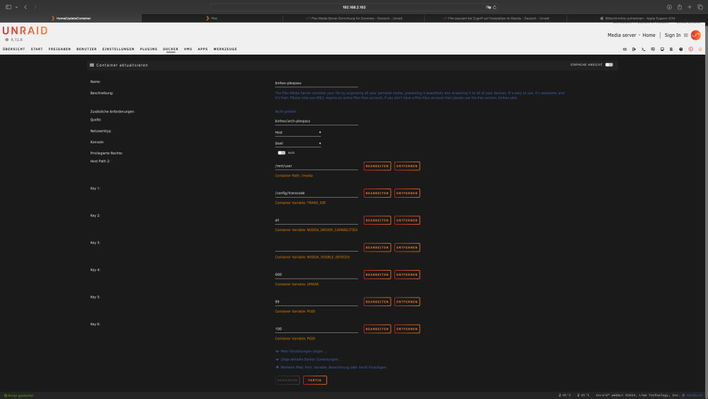Image resolution: width=708 pixels, height=399 pixels.
Task: Open the Übersicht menu
Action: click(x=14, y=49)
